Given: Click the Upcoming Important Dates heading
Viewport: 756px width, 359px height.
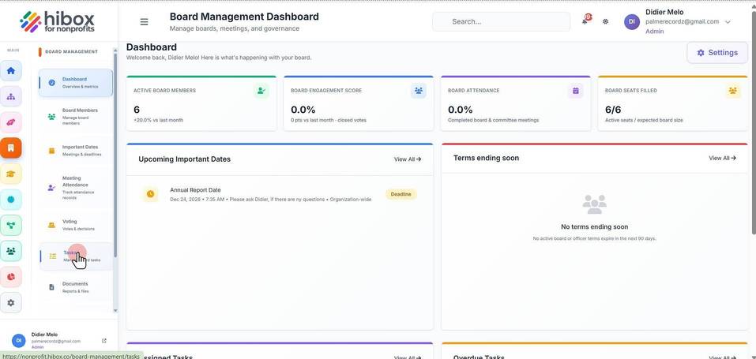Looking at the screenshot, I should [x=184, y=159].
